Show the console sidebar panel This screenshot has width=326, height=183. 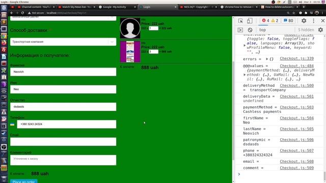click(x=240, y=30)
